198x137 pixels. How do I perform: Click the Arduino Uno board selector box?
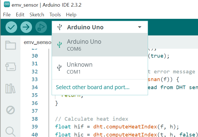pyautogui.click(x=100, y=27)
